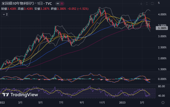Click the maximize pane icon at top right
Viewport: 170px width, 107px height.
pyautogui.click(x=152, y=3)
